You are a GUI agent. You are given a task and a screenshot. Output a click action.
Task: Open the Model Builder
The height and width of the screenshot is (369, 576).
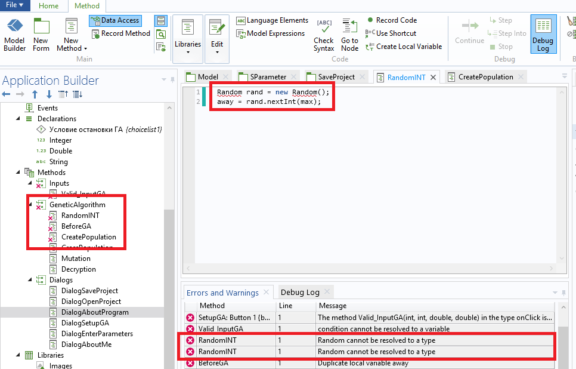[x=14, y=35]
